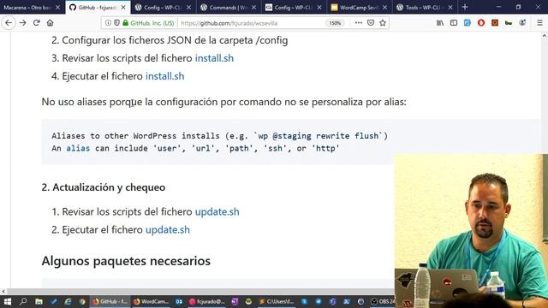Open update.sh link in 'Ejecutar el fichero'
The width and height of the screenshot is (548, 308).
[x=168, y=229]
